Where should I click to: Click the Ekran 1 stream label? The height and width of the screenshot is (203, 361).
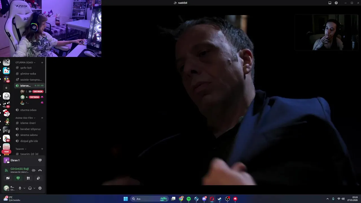(15, 160)
